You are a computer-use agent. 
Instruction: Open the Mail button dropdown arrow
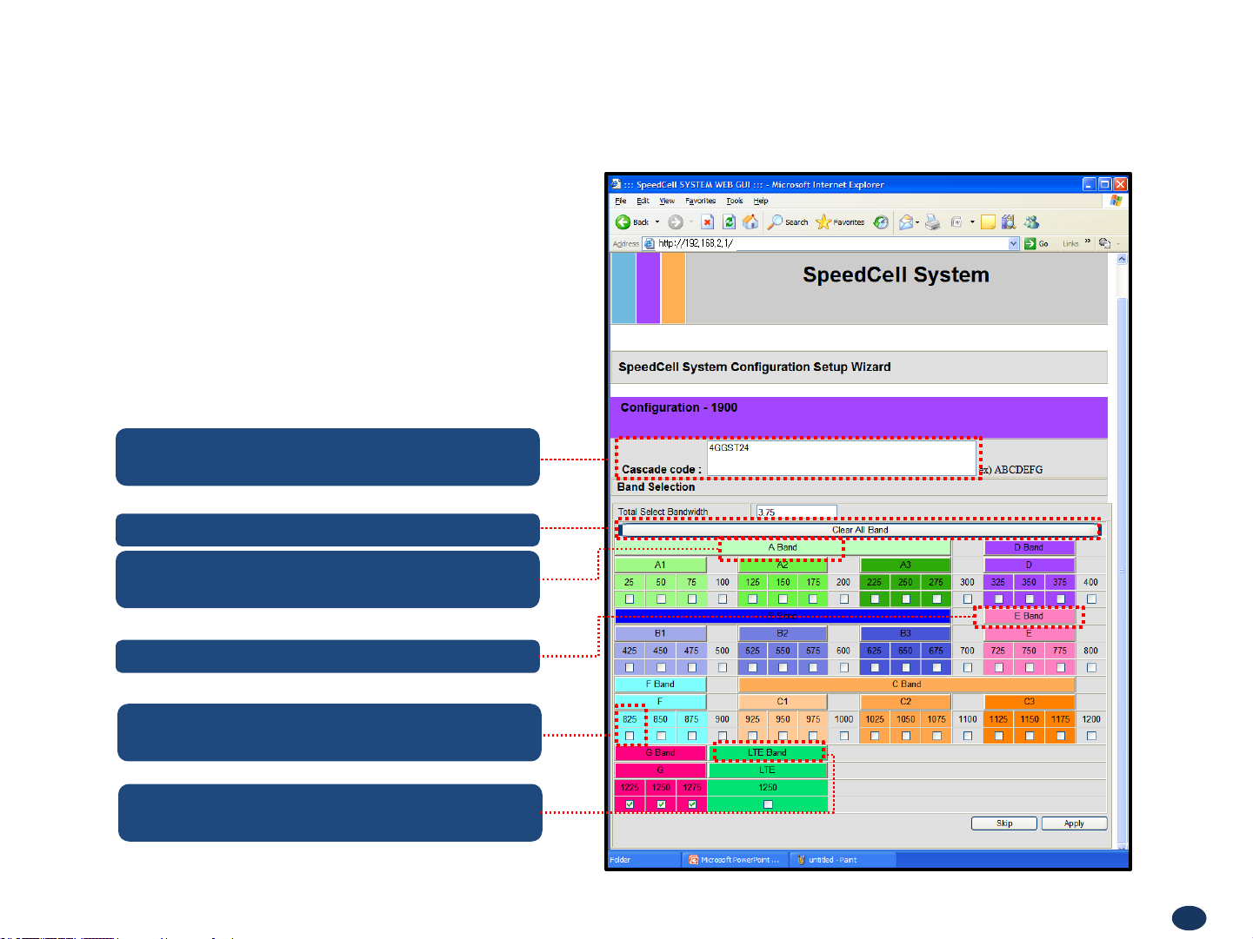pyautogui.click(x=917, y=222)
